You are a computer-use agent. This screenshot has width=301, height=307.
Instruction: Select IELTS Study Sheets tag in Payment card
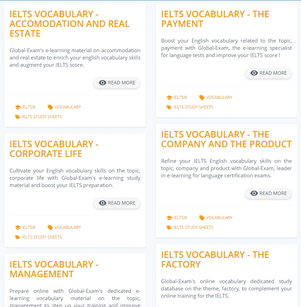[x=193, y=107]
